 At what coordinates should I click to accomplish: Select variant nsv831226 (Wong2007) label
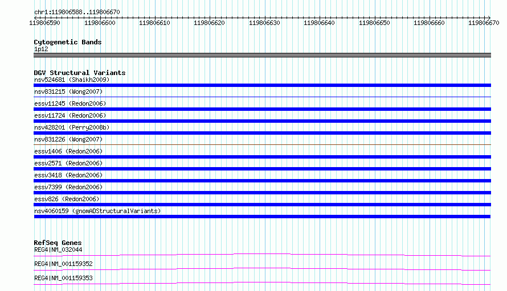click(68, 139)
